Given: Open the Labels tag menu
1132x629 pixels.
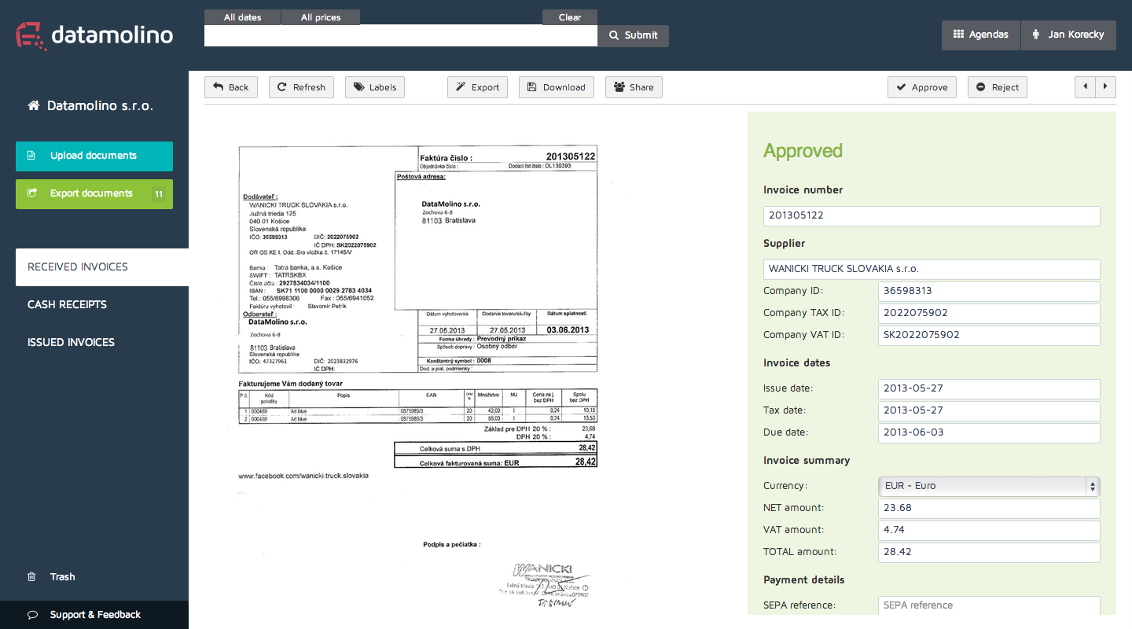Looking at the screenshot, I should point(375,87).
